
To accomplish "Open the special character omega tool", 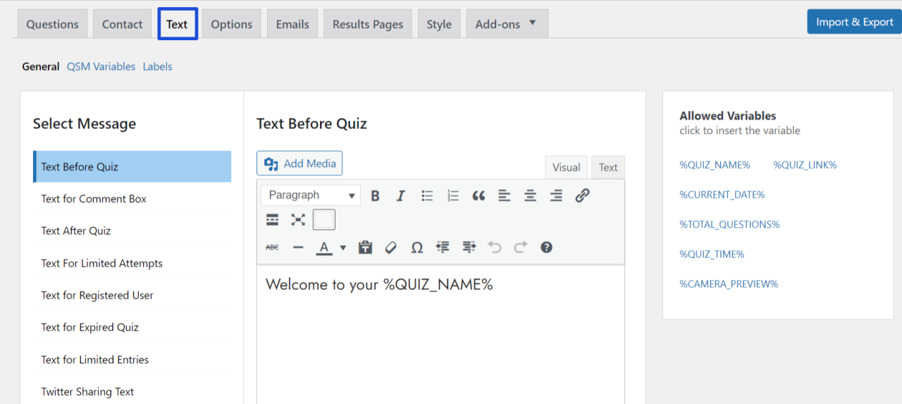I will pos(417,247).
